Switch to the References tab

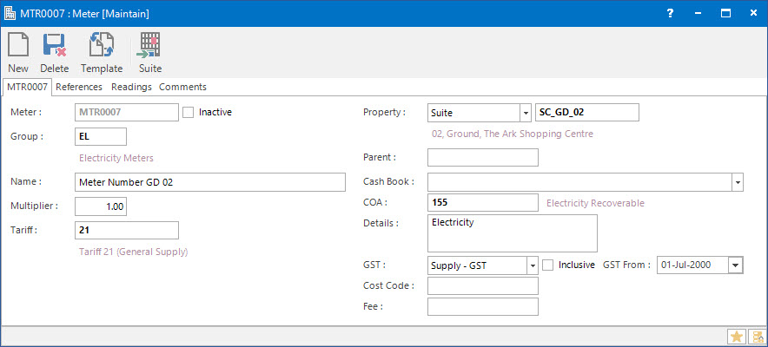point(79,87)
